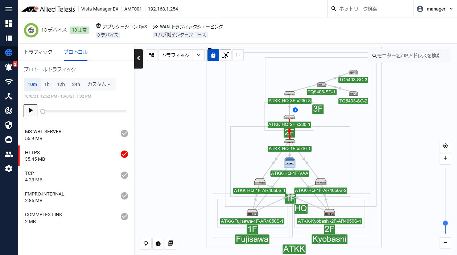This screenshot has width=457, height=255.
Task: Open the security shield sidebar icon
Action: click(9, 125)
